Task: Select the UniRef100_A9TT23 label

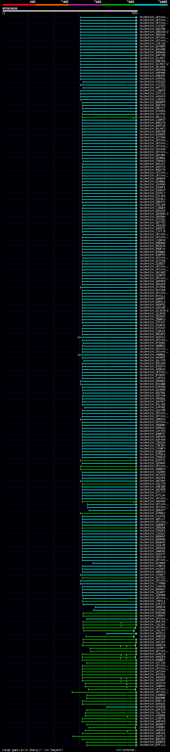Action: [x=152, y=88]
